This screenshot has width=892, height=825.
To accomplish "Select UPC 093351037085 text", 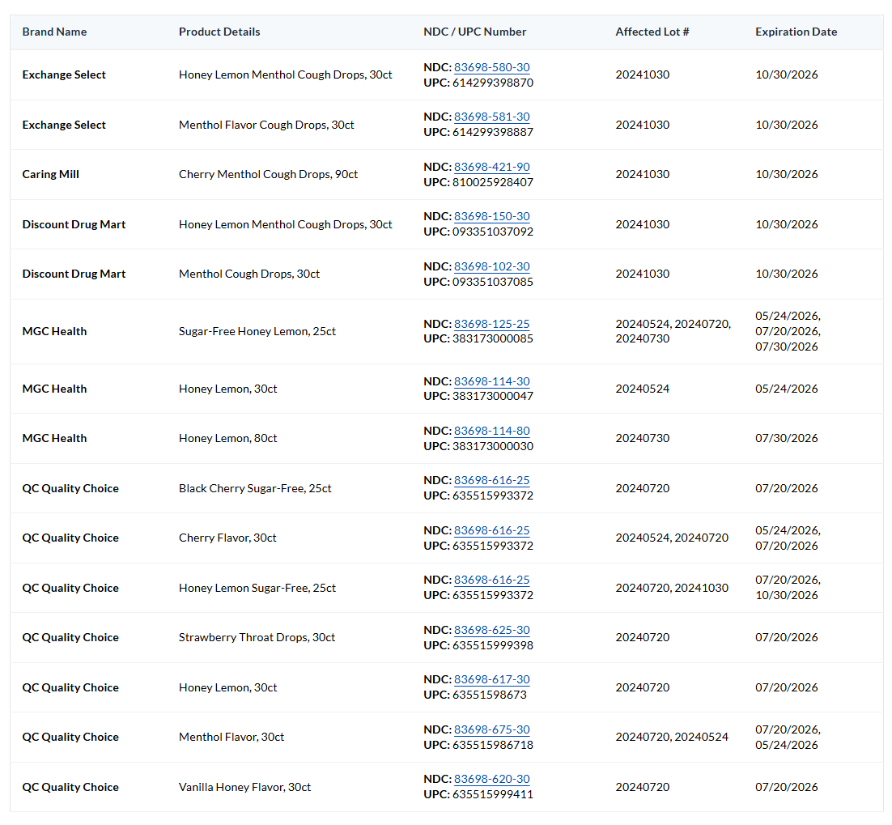I will 478,282.
